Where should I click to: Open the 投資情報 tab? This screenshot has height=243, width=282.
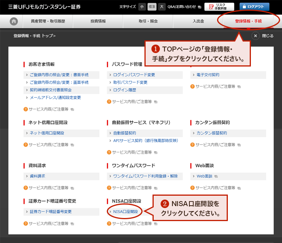(x=98, y=21)
